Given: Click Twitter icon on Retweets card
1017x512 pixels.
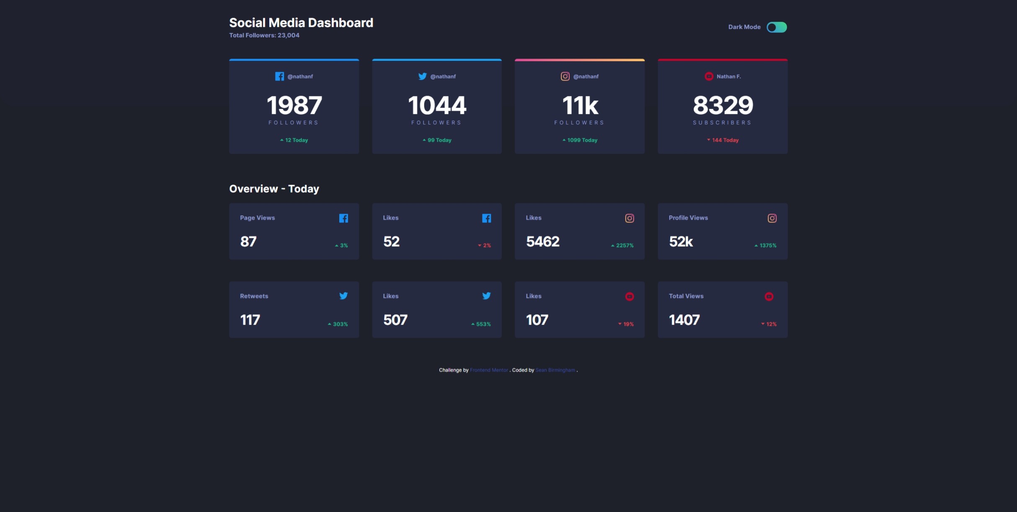Looking at the screenshot, I should [x=343, y=296].
